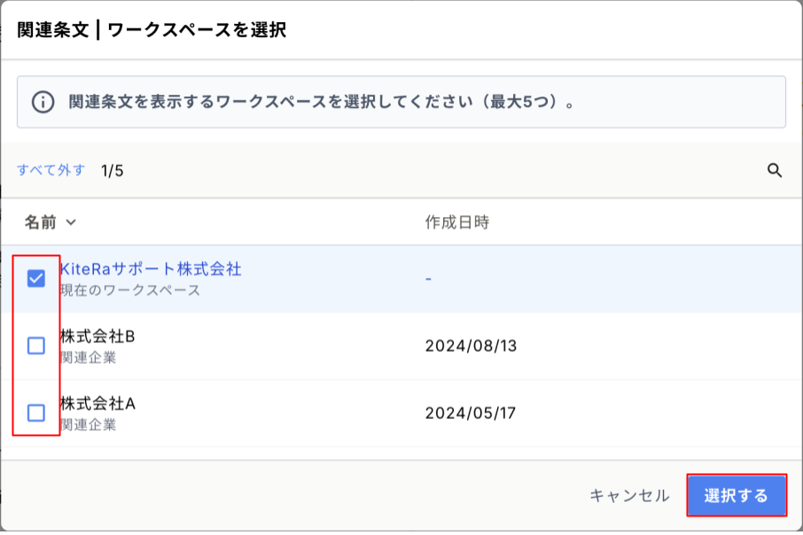803x535 pixels.
Task: Click the KiteRaサポート株式会社 workspace name
Action: pos(151,268)
